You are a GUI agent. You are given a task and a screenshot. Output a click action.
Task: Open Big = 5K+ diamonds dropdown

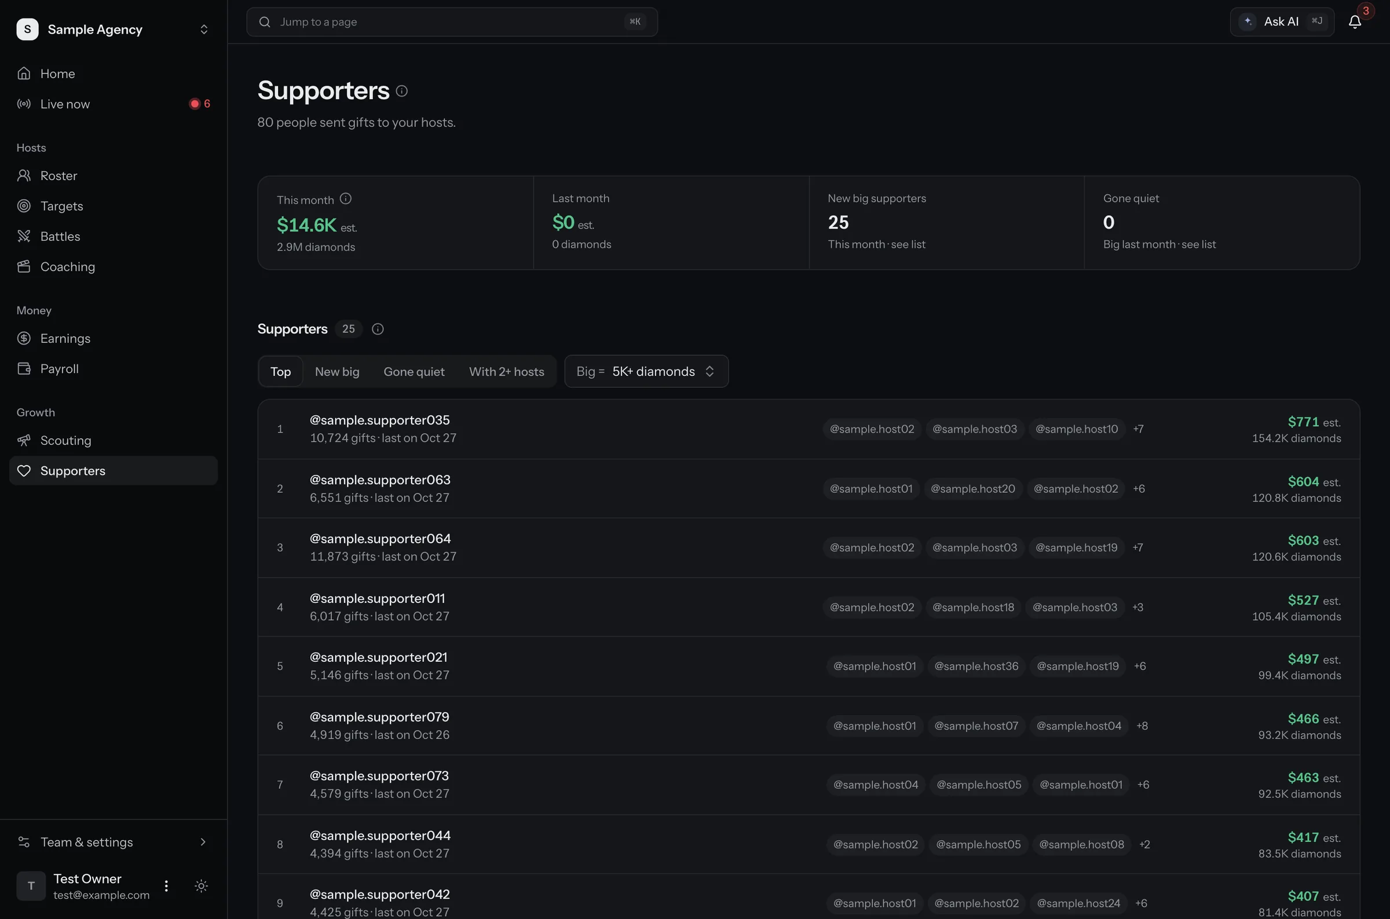pyautogui.click(x=646, y=371)
